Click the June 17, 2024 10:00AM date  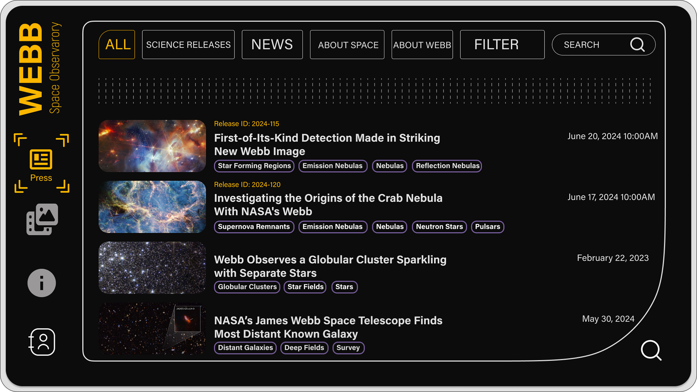[611, 197]
